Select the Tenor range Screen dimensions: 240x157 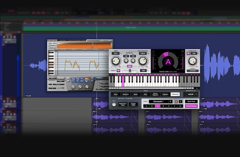click(136, 94)
